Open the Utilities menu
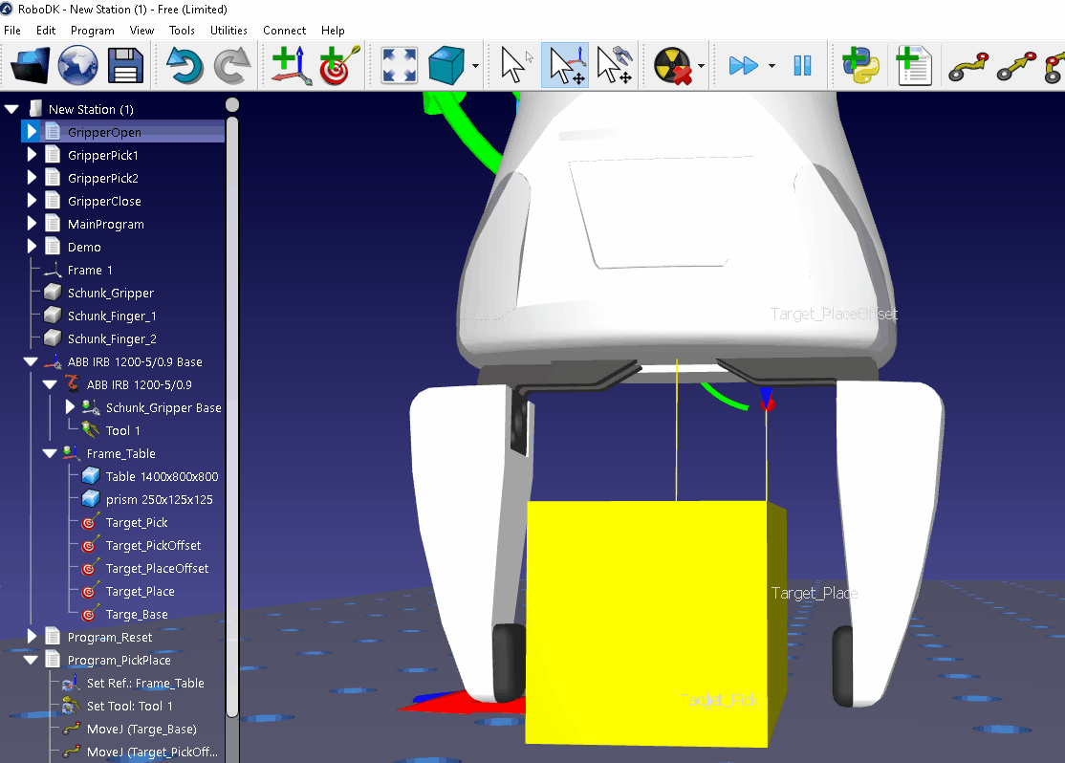This screenshot has height=763, width=1065. (228, 31)
